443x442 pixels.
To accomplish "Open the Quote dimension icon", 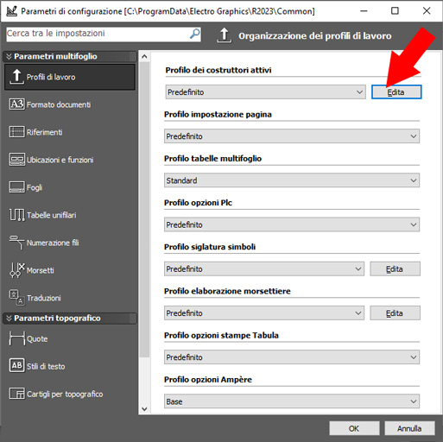I will click(16, 338).
